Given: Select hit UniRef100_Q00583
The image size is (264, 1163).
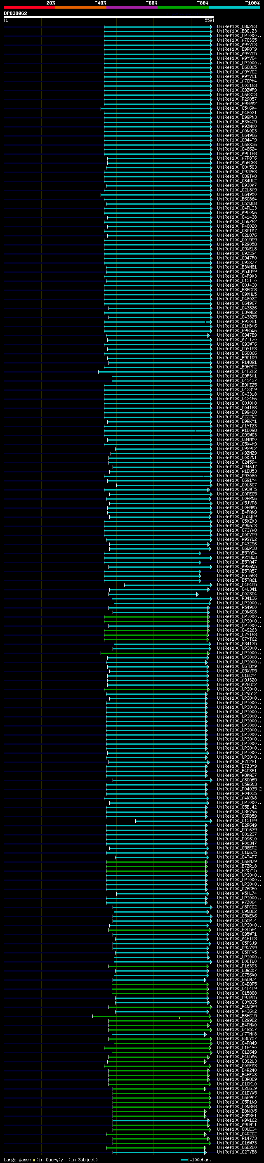Looking at the screenshot, I should coord(237,167).
